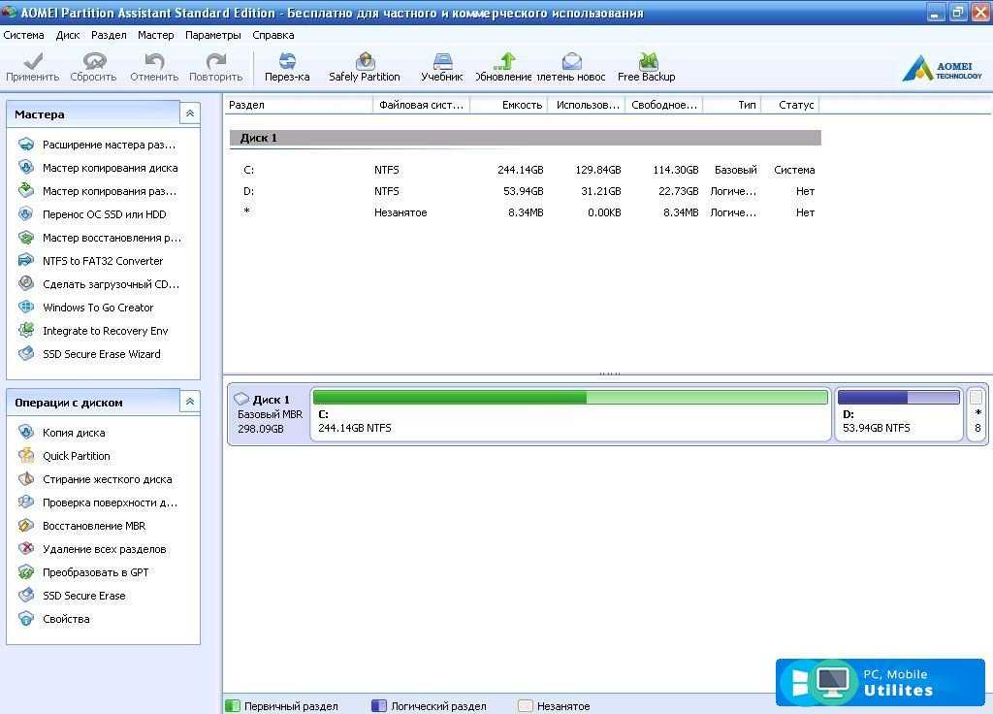Click the Сбросить (Discard) toolbar icon
This screenshot has height=714, width=993.
pyautogui.click(x=94, y=61)
